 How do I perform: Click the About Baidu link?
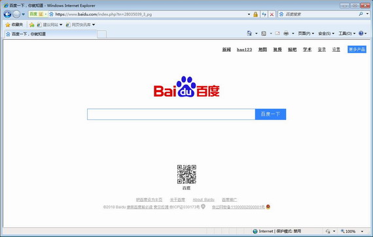[204, 200]
